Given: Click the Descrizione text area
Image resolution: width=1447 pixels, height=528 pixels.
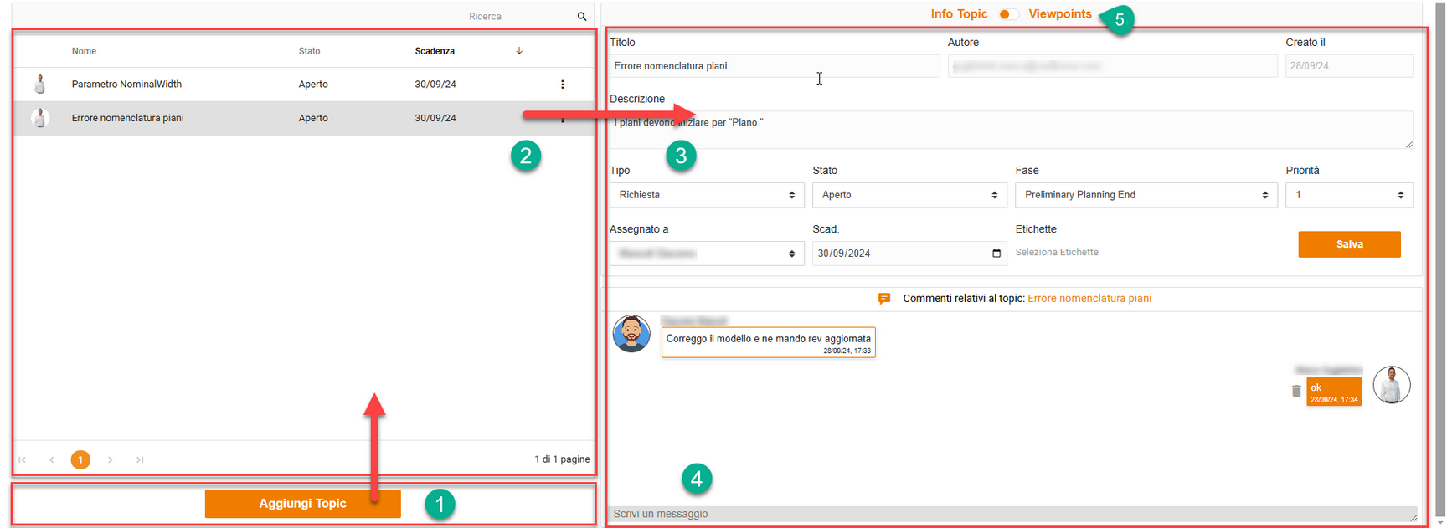Looking at the screenshot, I should tap(1011, 130).
